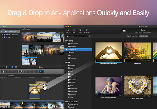Expand Smart Collections folder
This screenshot has height=109, width=157.
2,34
